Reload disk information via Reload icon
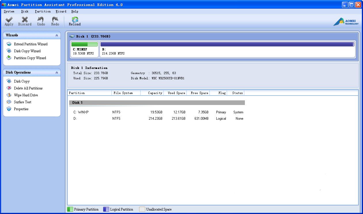 click(75, 20)
